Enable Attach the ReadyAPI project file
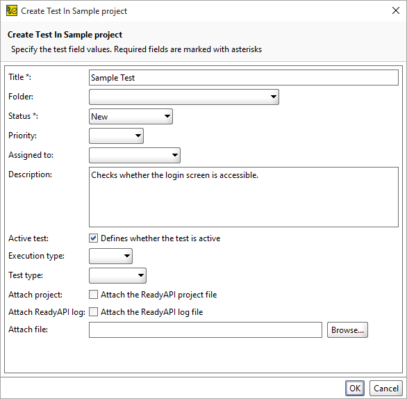This screenshot has width=407, height=399. pyautogui.click(x=94, y=295)
